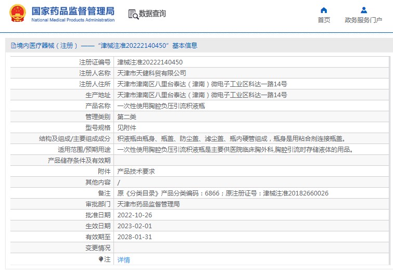Click 见附件 model specification value
This screenshot has width=393, height=274.
126,128
